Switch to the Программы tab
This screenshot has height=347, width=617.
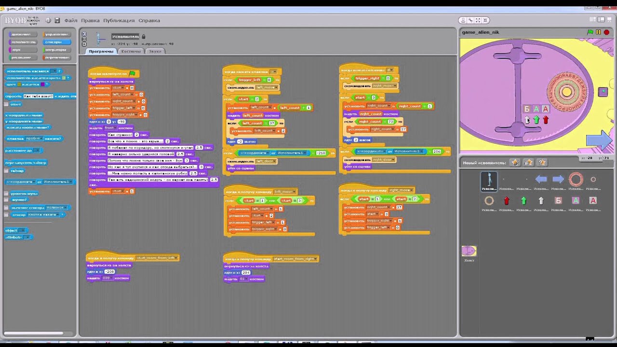pyautogui.click(x=101, y=51)
